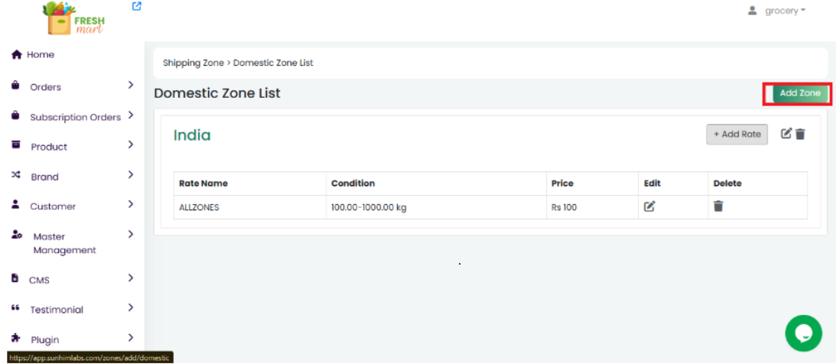This screenshot has height=364, width=836.
Task: Open the Brand menu in sidebar
Action: tap(44, 177)
